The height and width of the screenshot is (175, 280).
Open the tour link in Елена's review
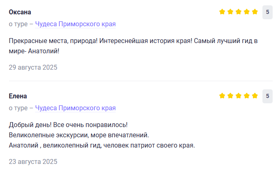tap(75, 108)
